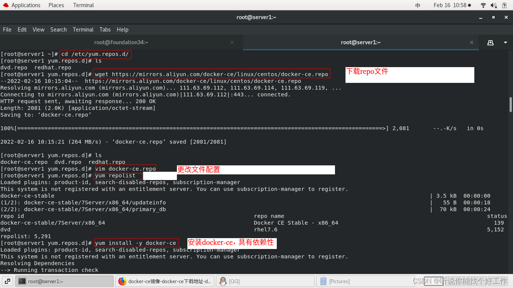
Task: Click the 'Length: 2081 (2.0K) [application/octet-stream]' line
Action: (x=78, y=108)
